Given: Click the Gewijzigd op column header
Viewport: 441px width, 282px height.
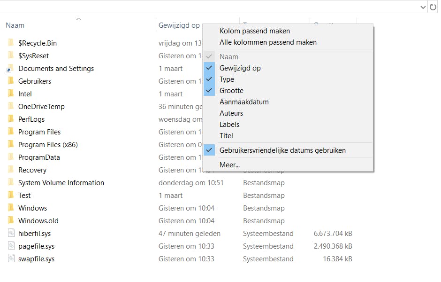Looking at the screenshot, I should click(x=178, y=25).
